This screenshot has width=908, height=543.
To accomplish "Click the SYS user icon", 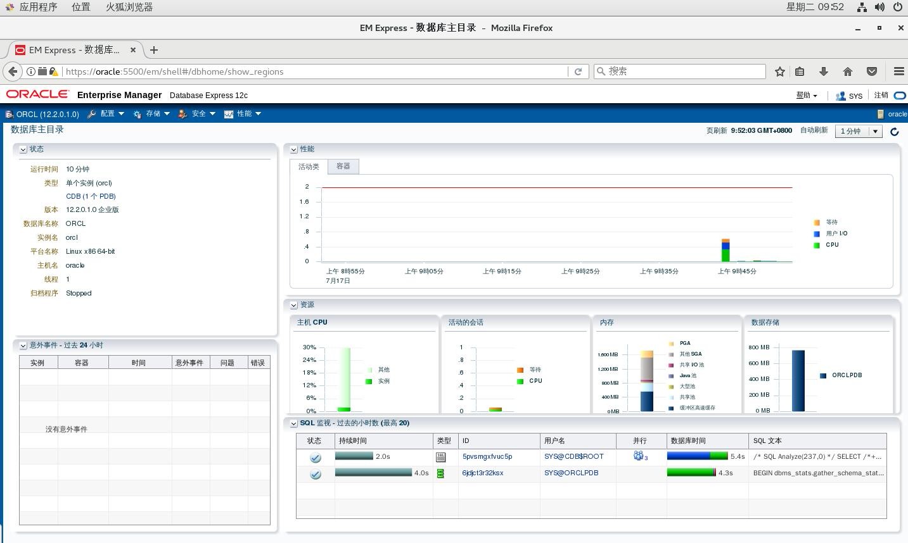I will pyautogui.click(x=841, y=96).
